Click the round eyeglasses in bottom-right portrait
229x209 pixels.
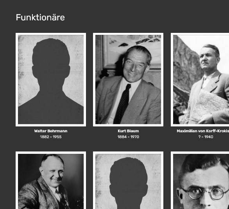pos(204,193)
